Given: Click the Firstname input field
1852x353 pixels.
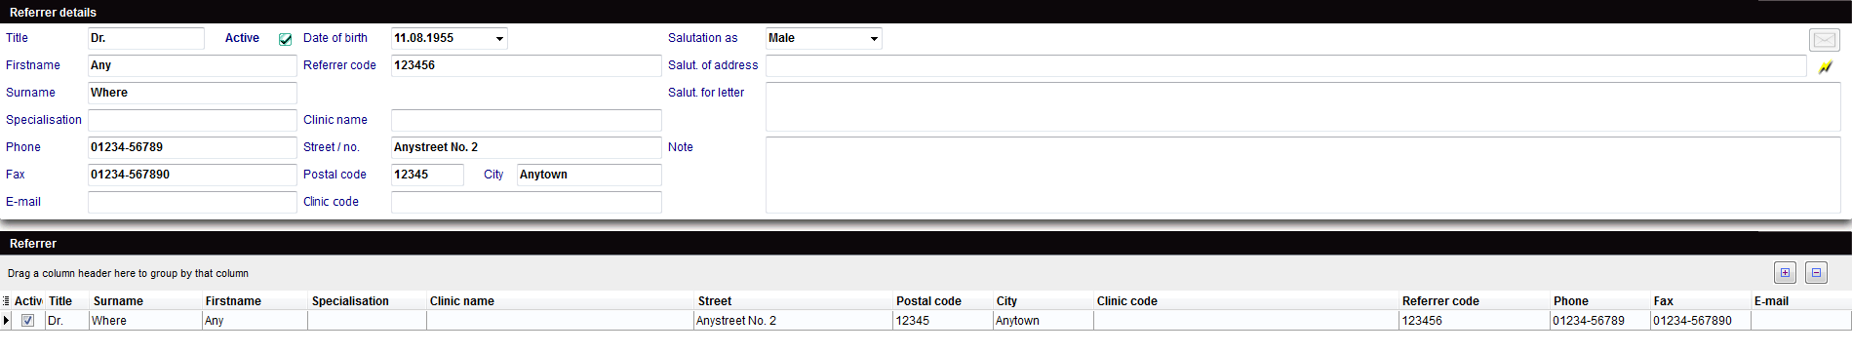Looking at the screenshot, I should [192, 65].
